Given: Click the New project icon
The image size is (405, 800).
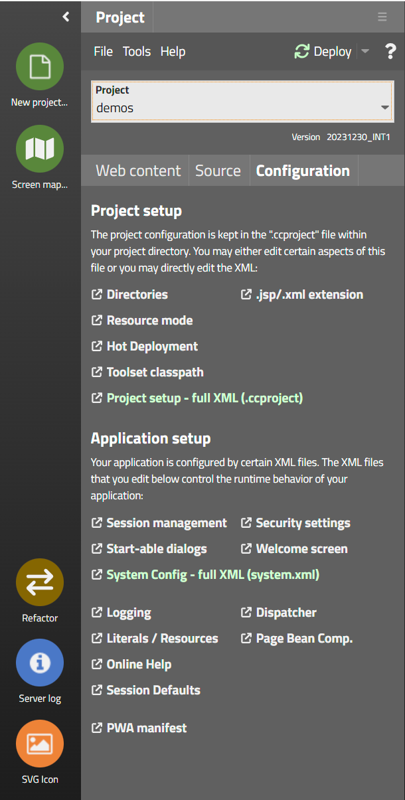Looking at the screenshot, I should point(40,66).
